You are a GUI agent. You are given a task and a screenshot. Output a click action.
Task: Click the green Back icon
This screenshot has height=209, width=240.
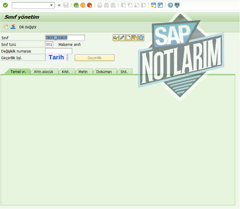pos(76,5)
